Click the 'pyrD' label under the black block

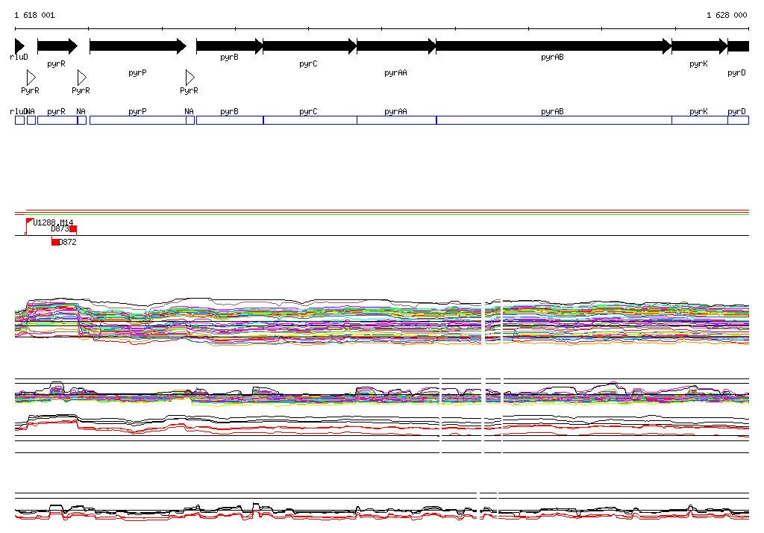pos(736,72)
